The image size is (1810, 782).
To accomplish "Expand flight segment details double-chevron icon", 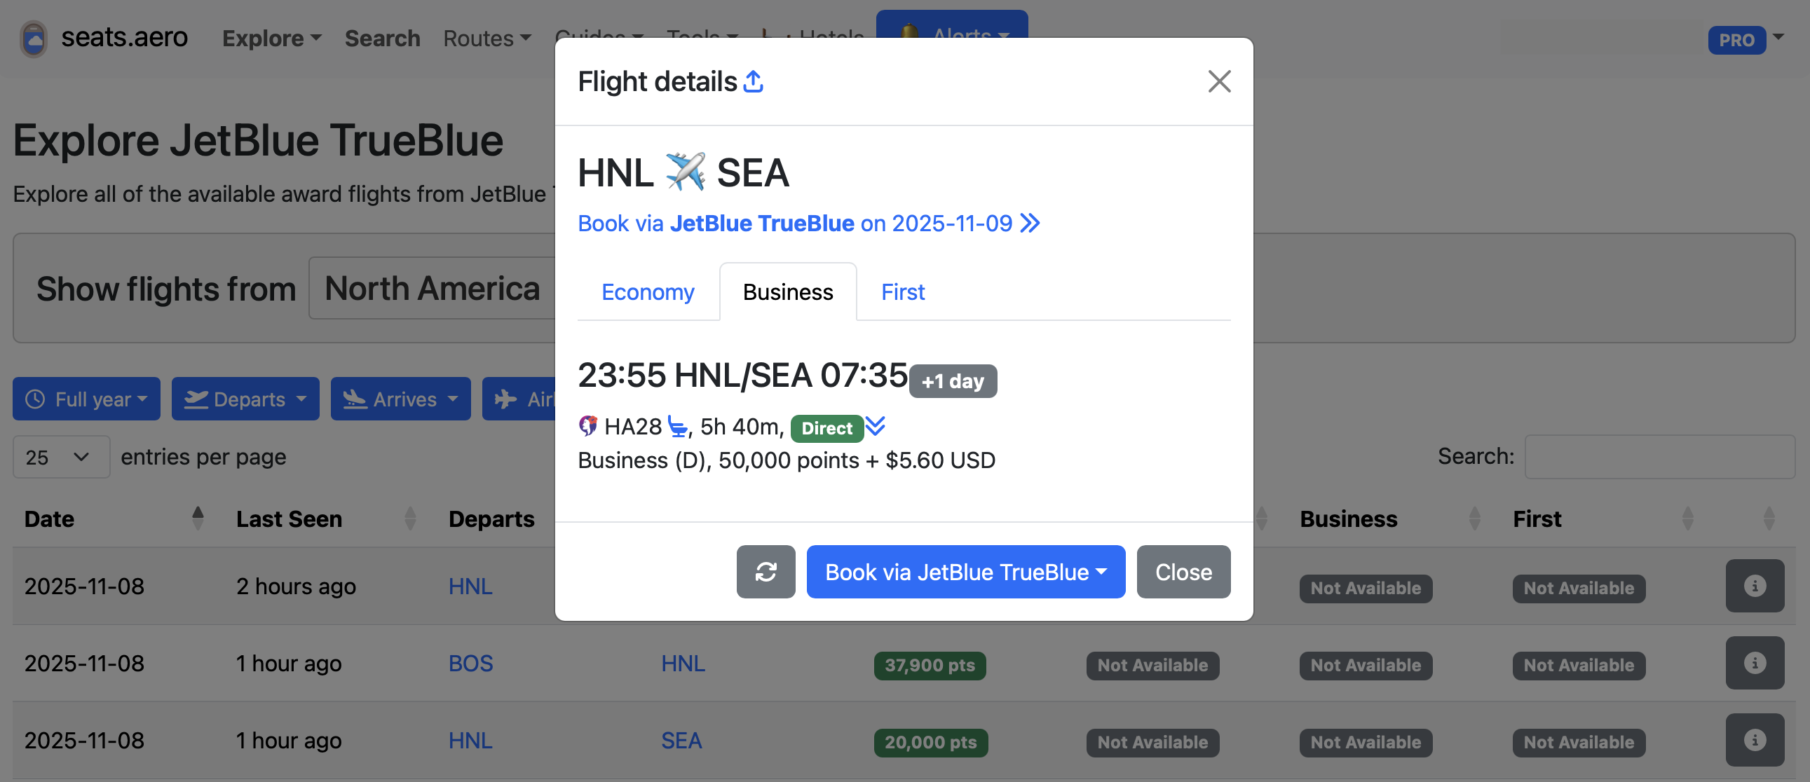I will tap(876, 427).
